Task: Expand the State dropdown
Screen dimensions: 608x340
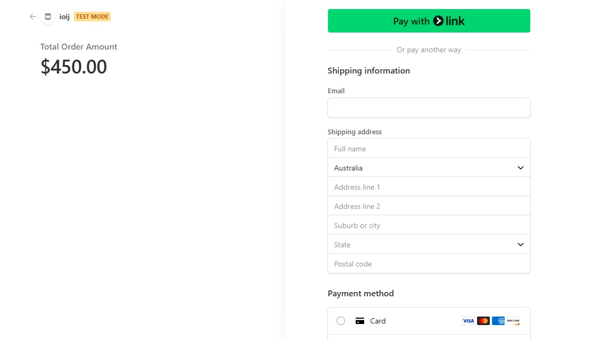Action: (429, 245)
